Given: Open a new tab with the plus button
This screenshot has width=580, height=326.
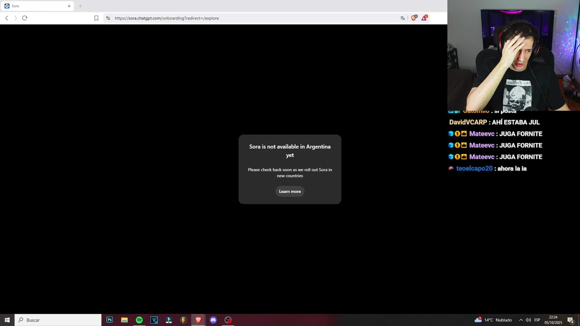Looking at the screenshot, I should pos(80,6).
